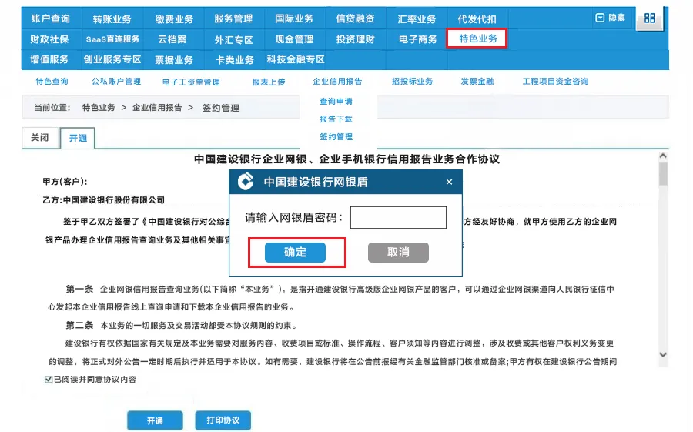Open 科技金融专区 menu
This screenshot has height=432, width=693.
coord(296,59)
